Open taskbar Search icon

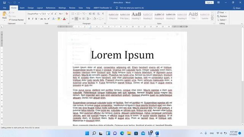click(x=94, y=133)
